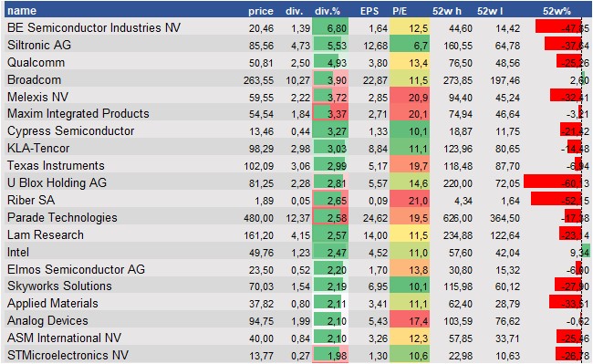
Task: Click STMicroelectronics NV company name
Action: click(x=68, y=355)
